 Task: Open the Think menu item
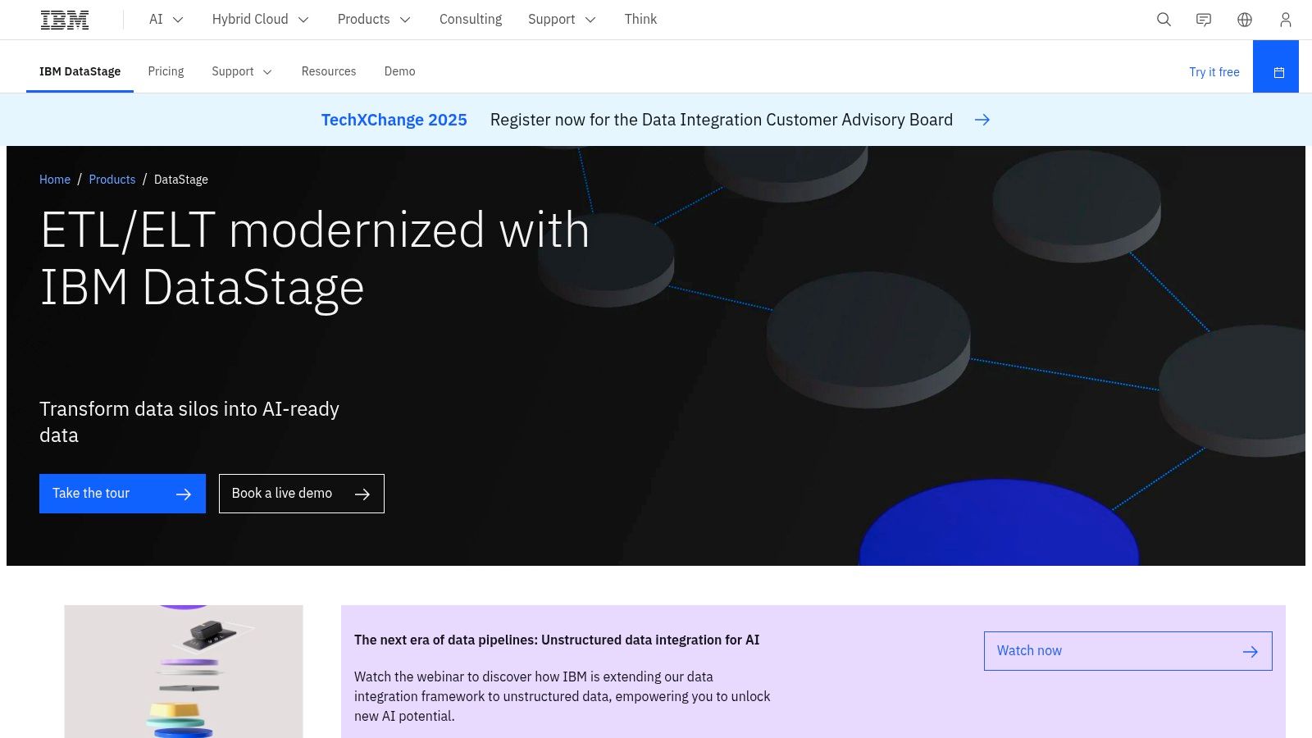click(x=640, y=20)
